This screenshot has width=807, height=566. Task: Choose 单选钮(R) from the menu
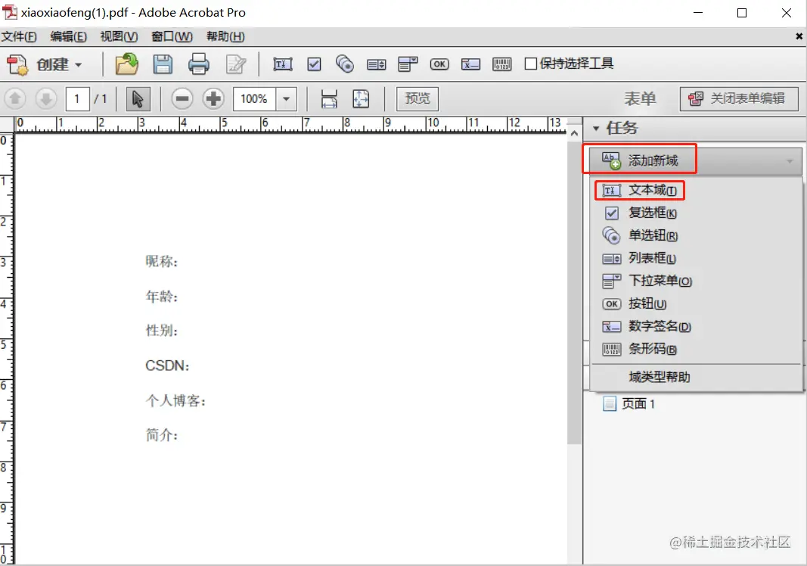click(697, 235)
